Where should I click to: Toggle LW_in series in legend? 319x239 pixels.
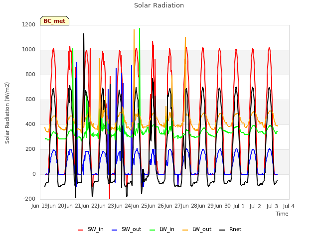[x=162, y=229]
